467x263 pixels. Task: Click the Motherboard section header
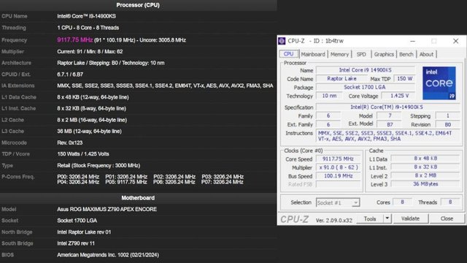[138, 198]
